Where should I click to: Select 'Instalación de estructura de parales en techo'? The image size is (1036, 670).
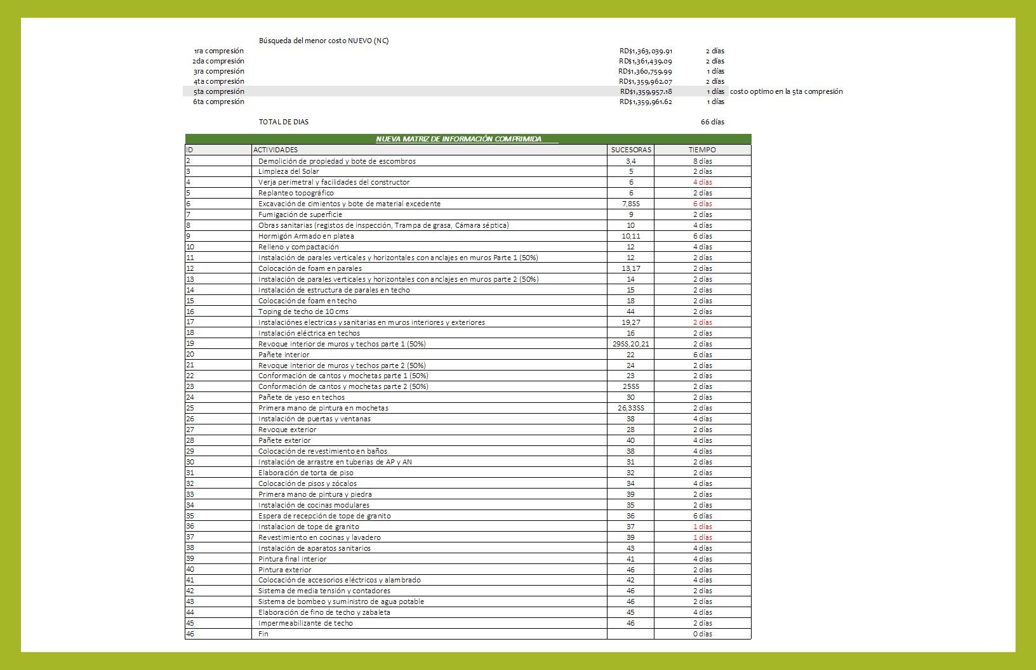(429, 290)
